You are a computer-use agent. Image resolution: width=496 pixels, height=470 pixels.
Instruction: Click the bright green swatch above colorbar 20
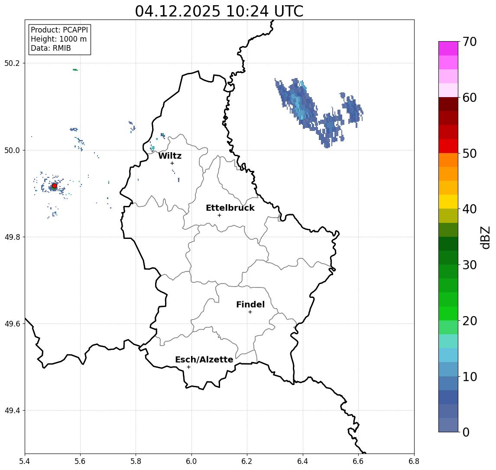[448, 313]
